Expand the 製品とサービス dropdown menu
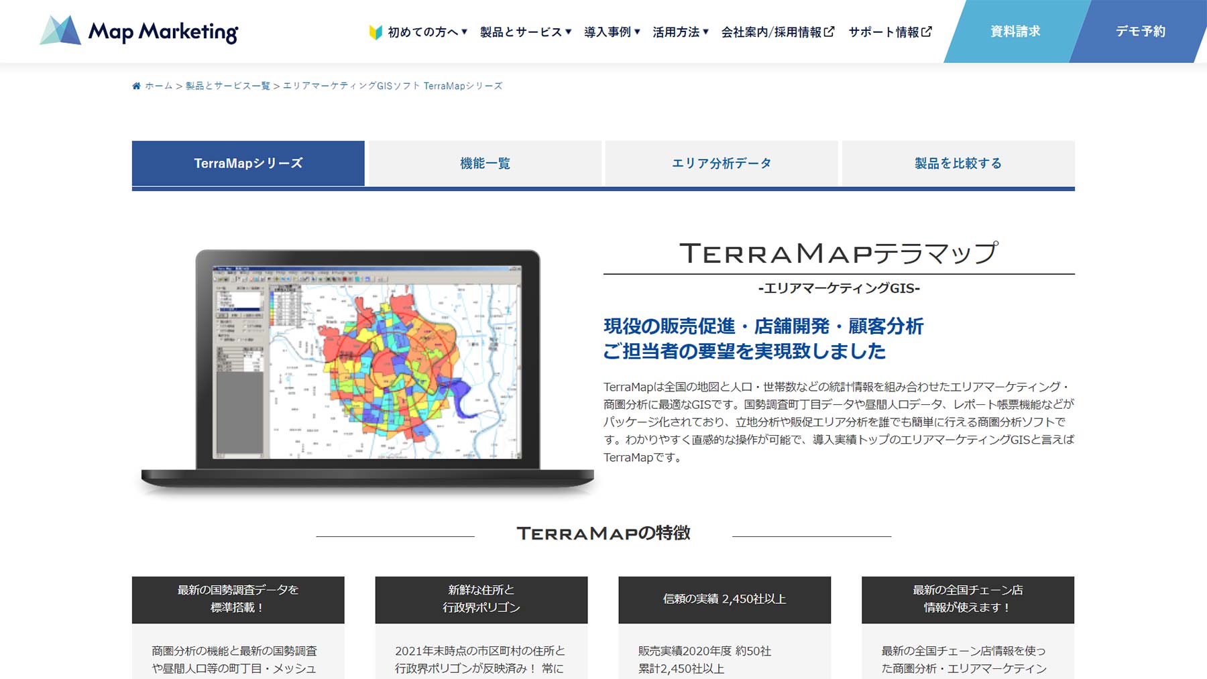The height and width of the screenshot is (679, 1207). (x=526, y=32)
